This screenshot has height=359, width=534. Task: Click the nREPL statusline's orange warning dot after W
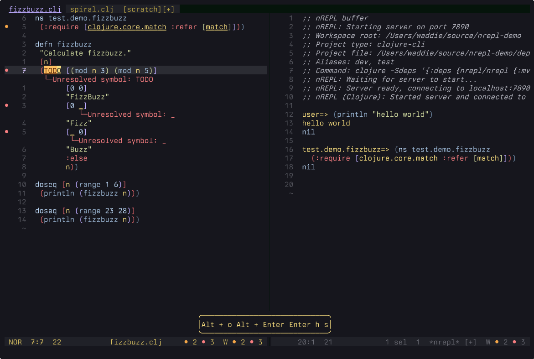coord(497,342)
